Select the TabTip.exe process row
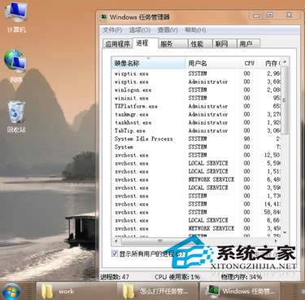This screenshot has height=300, width=305. click(197, 130)
